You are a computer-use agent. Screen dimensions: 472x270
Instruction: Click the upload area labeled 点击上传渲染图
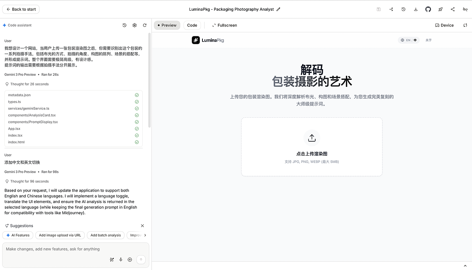[312, 146]
